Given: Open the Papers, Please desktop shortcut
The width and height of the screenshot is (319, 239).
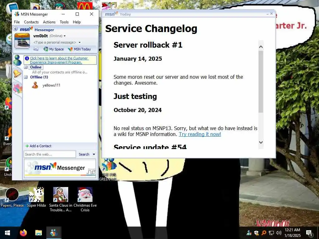Looking at the screenshot, I should click(x=12, y=198).
